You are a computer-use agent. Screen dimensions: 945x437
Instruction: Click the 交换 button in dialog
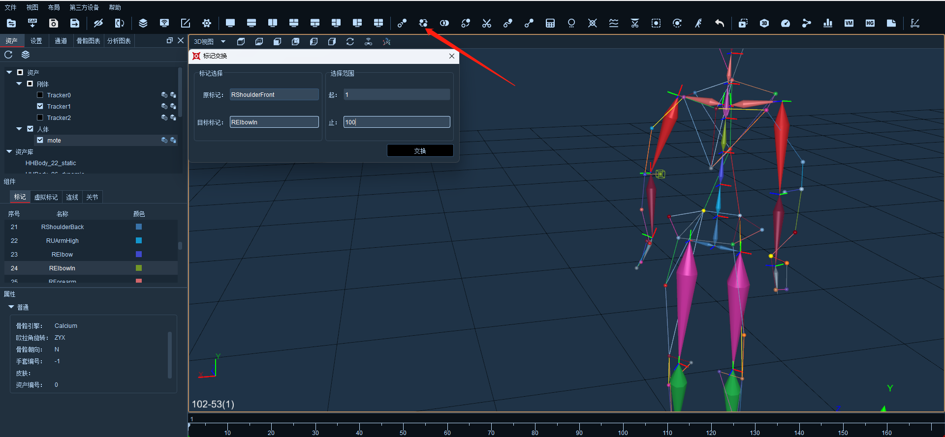[x=420, y=150]
